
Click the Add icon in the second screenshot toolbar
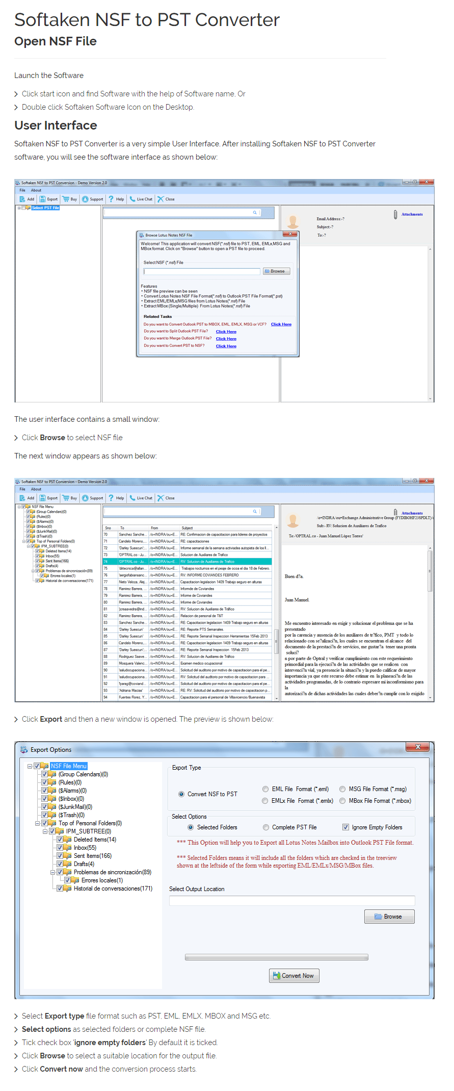[22, 498]
